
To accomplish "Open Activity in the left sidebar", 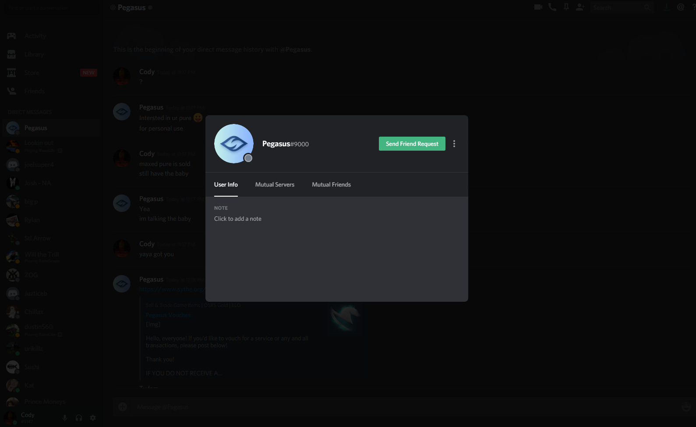I will point(52,36).
